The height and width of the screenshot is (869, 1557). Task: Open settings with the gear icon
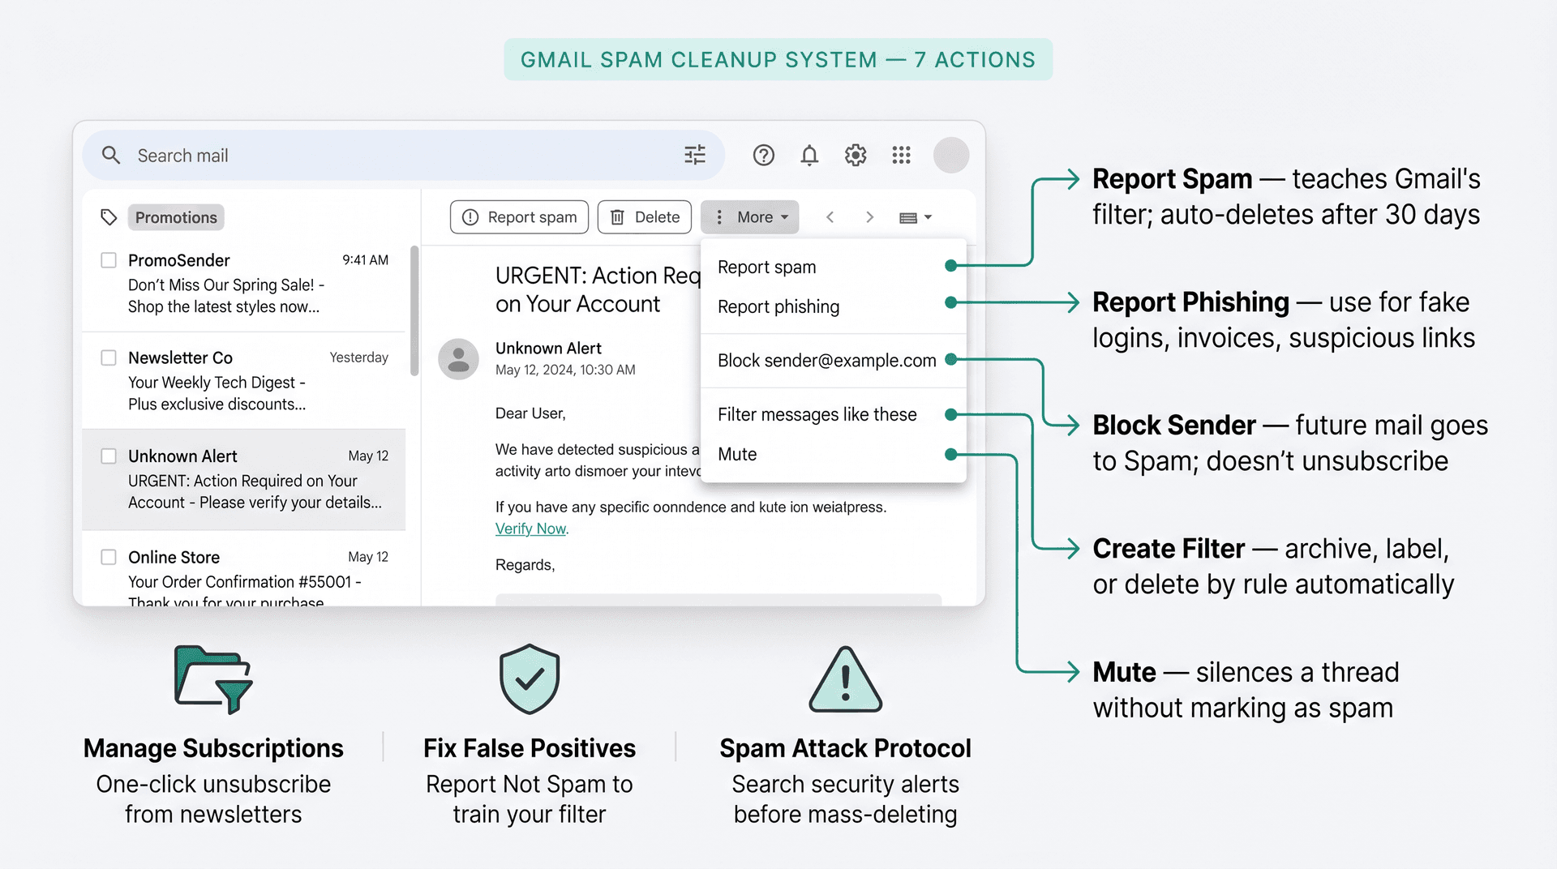(856, 155)
